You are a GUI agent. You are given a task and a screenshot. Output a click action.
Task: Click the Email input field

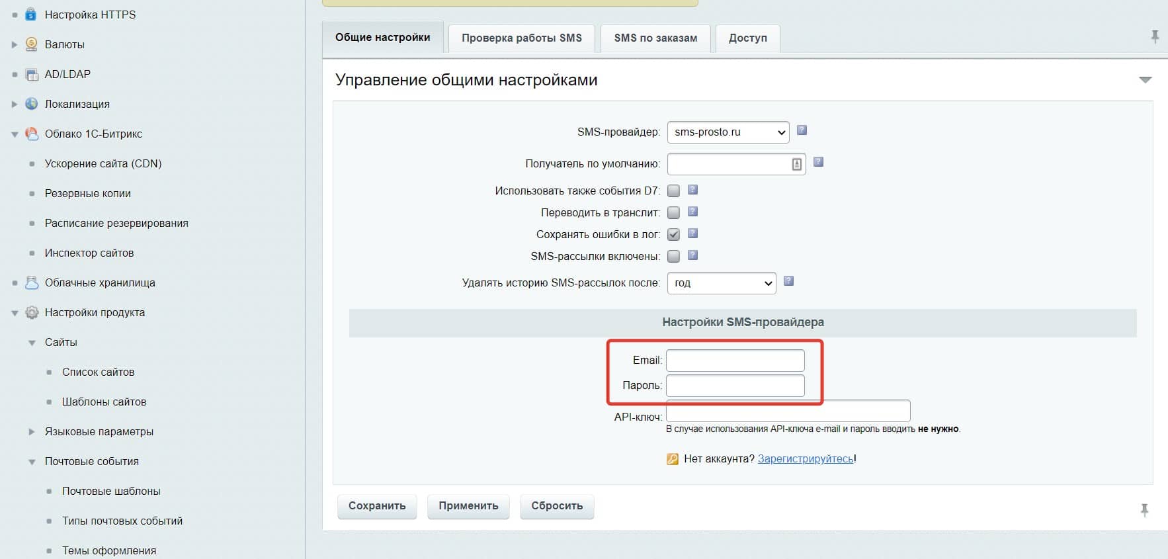735,361
